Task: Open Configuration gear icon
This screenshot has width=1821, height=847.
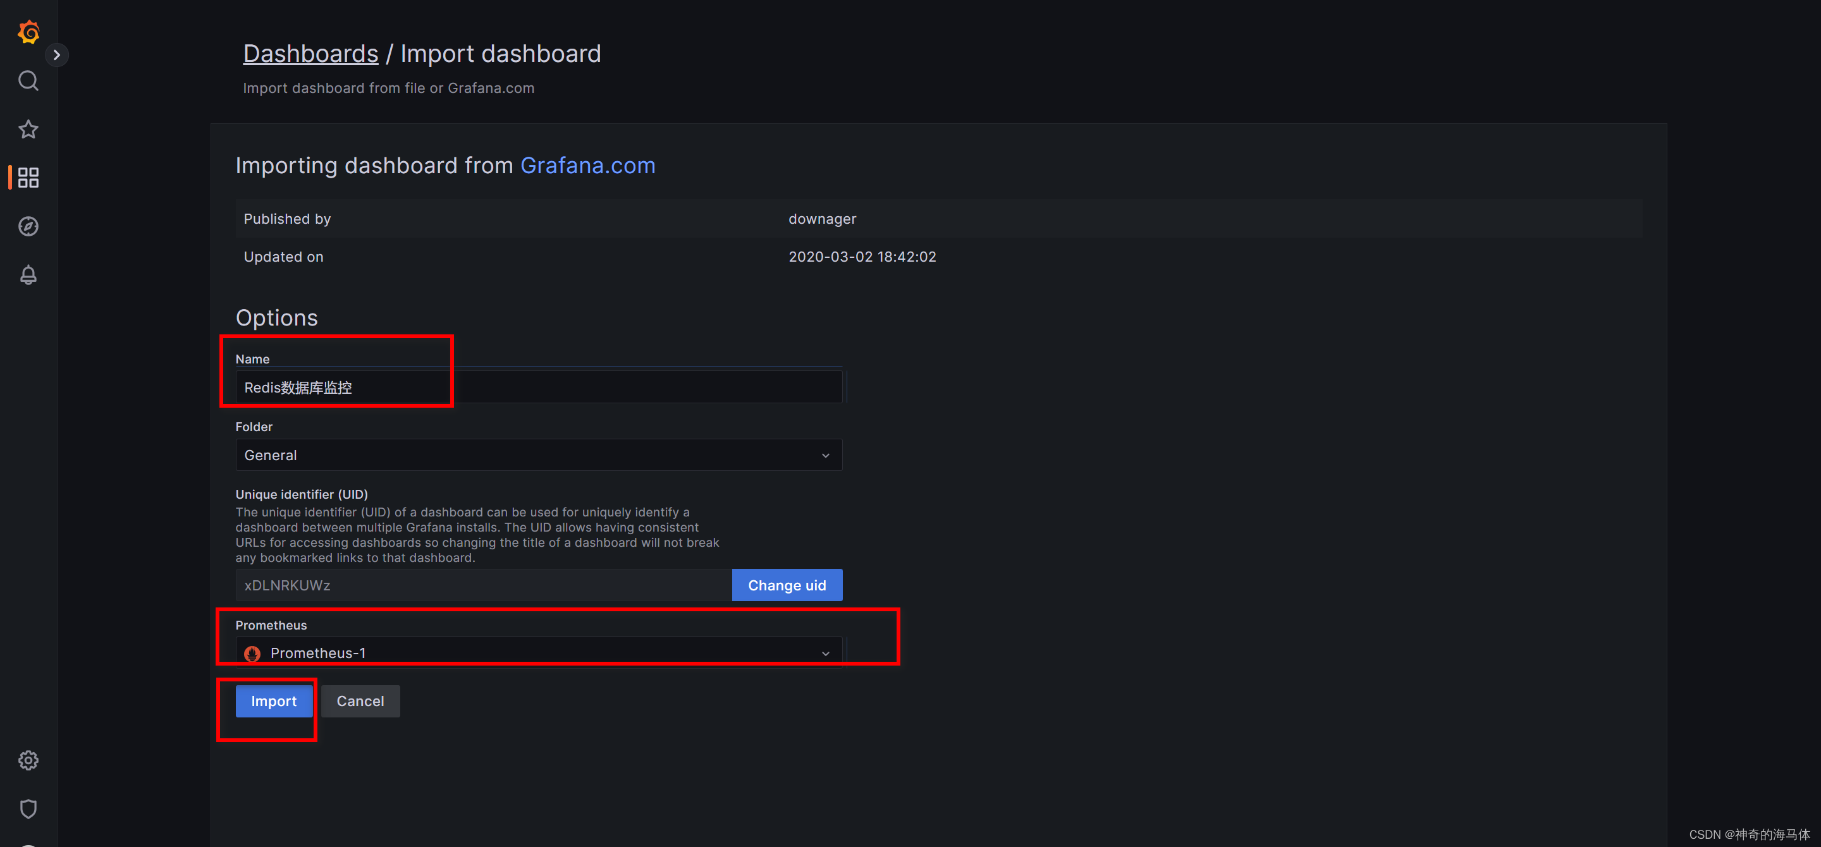Action: 28,760
